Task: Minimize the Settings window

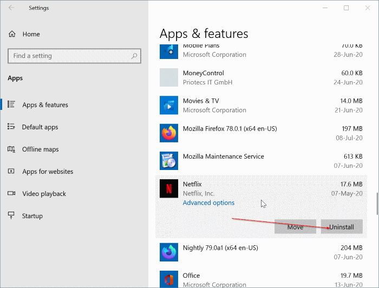Action: tap(325, 8)
